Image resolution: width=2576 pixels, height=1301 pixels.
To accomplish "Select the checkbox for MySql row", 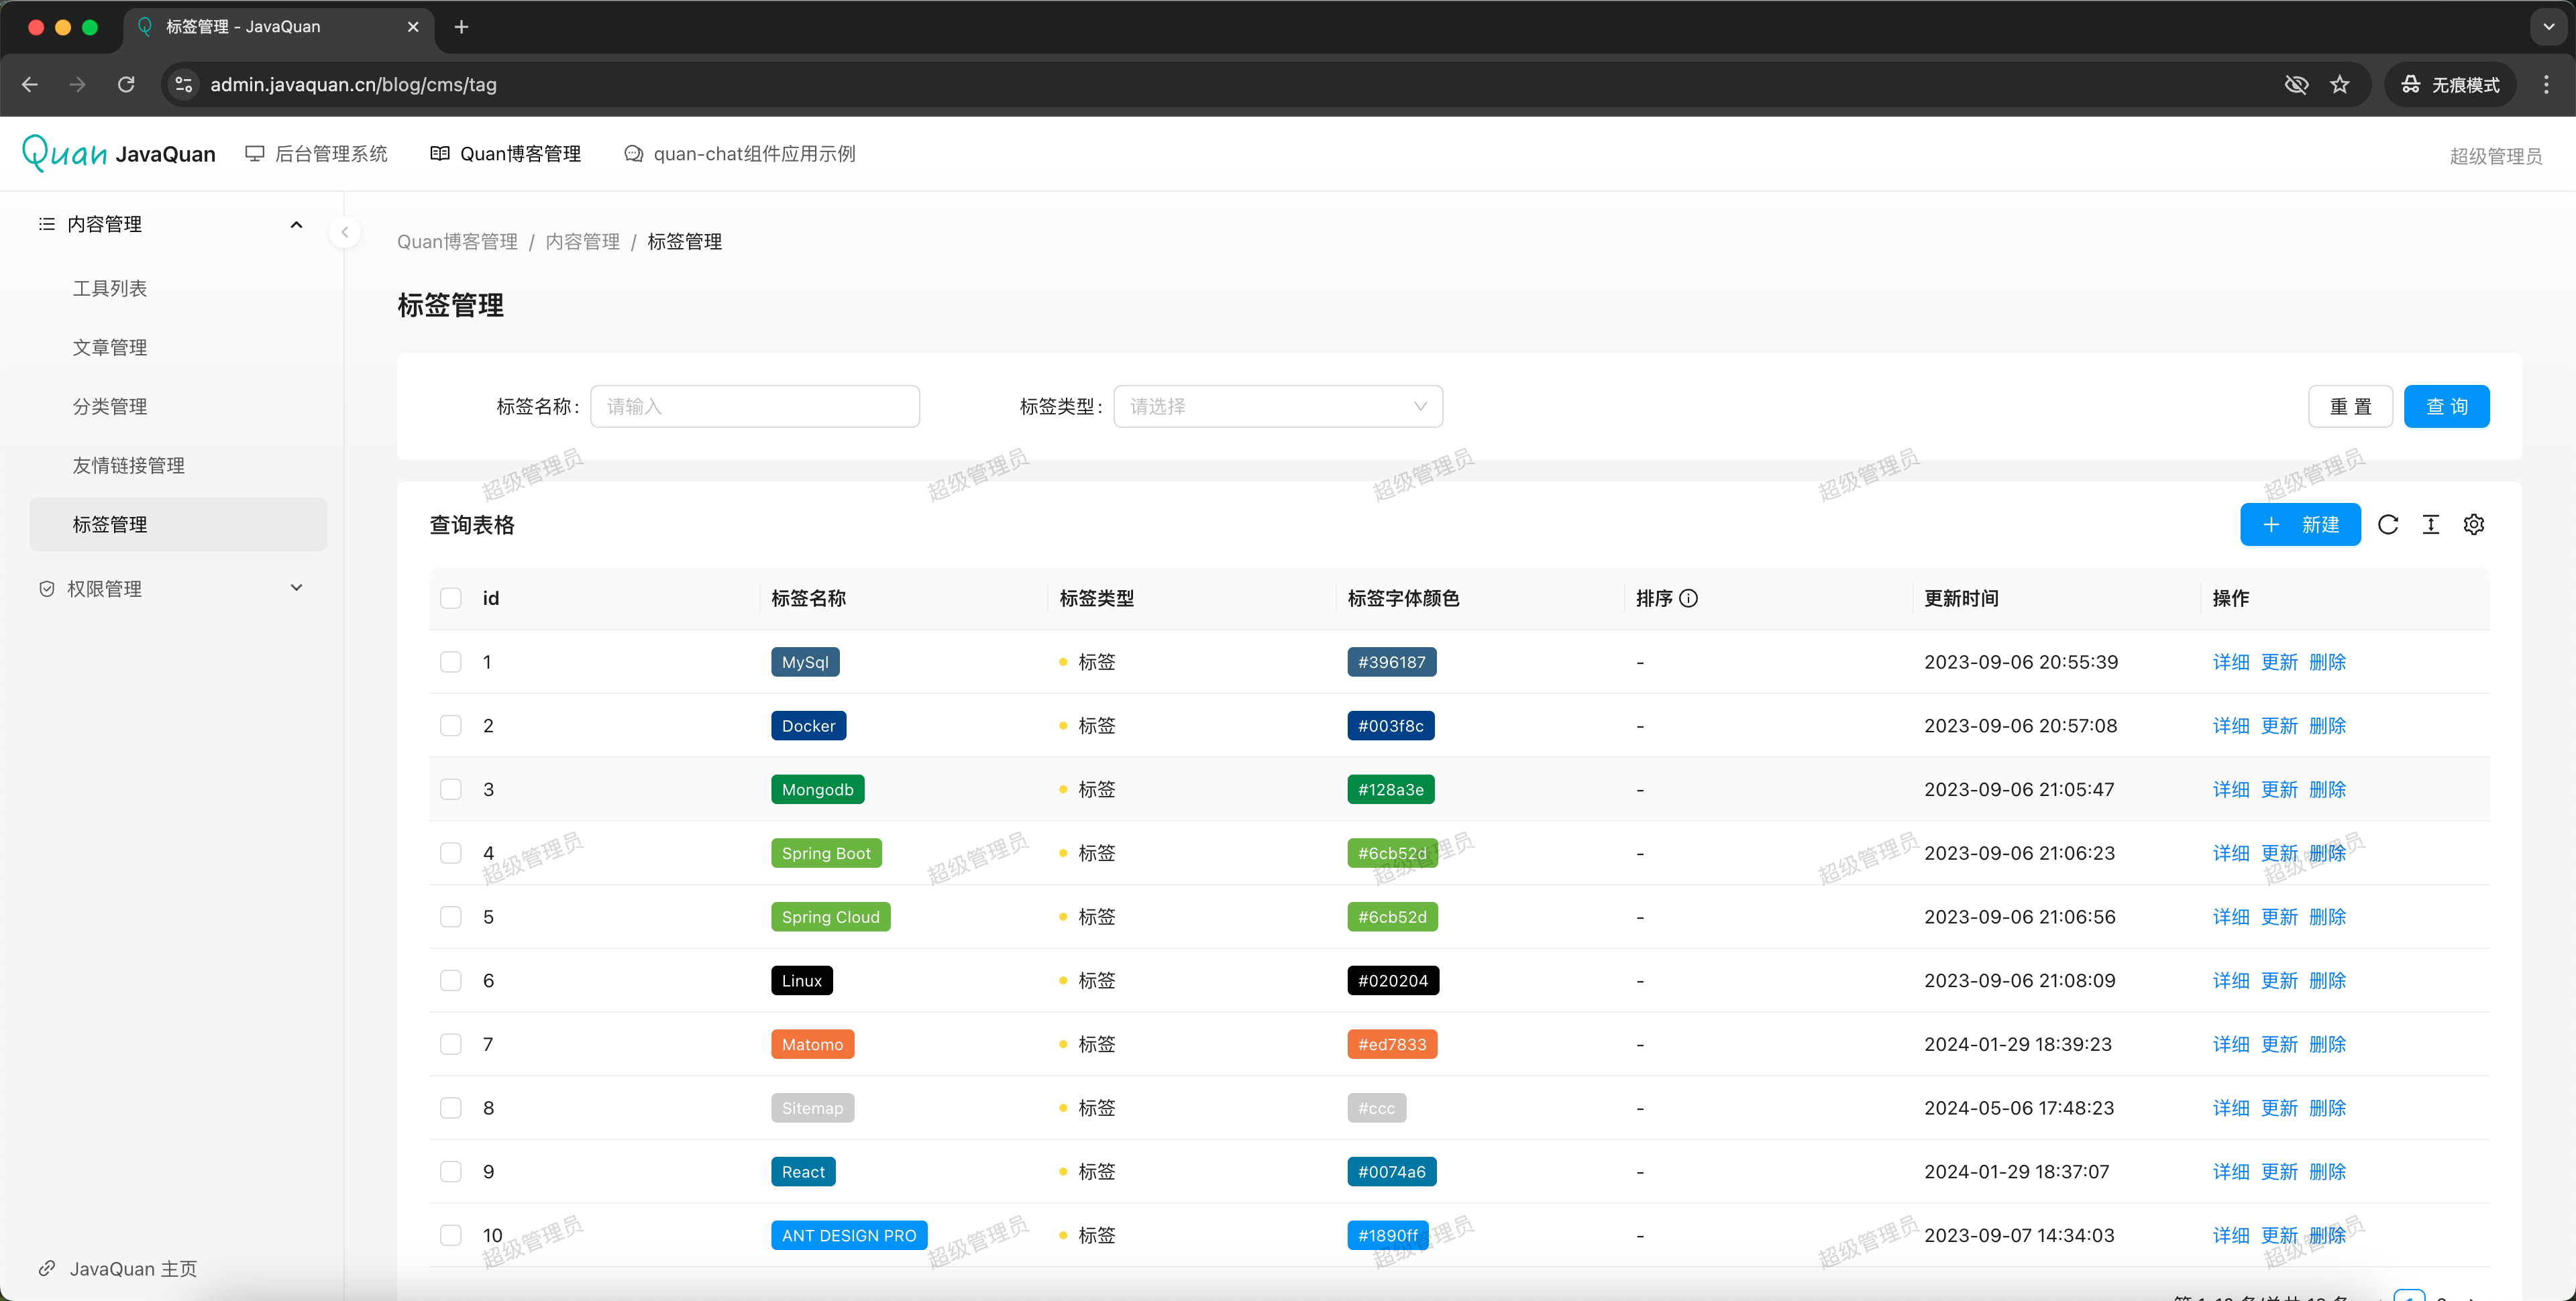I will pos(451,662).
